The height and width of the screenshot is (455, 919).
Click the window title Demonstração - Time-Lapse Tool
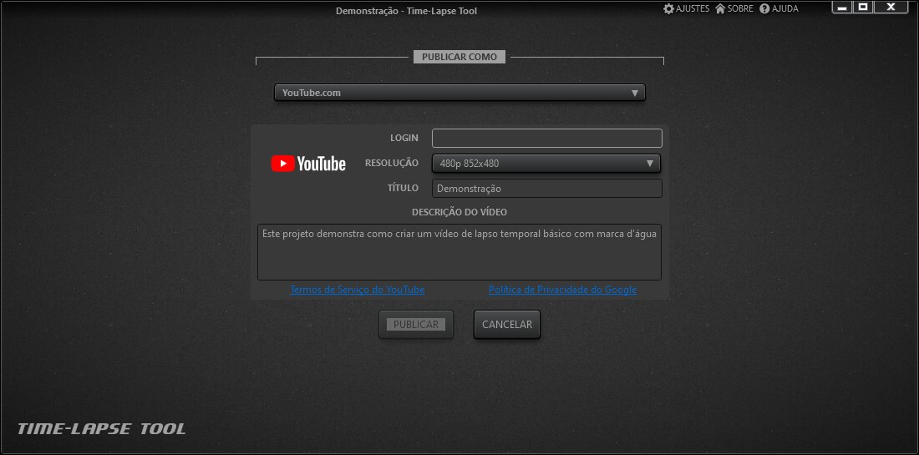406,11
